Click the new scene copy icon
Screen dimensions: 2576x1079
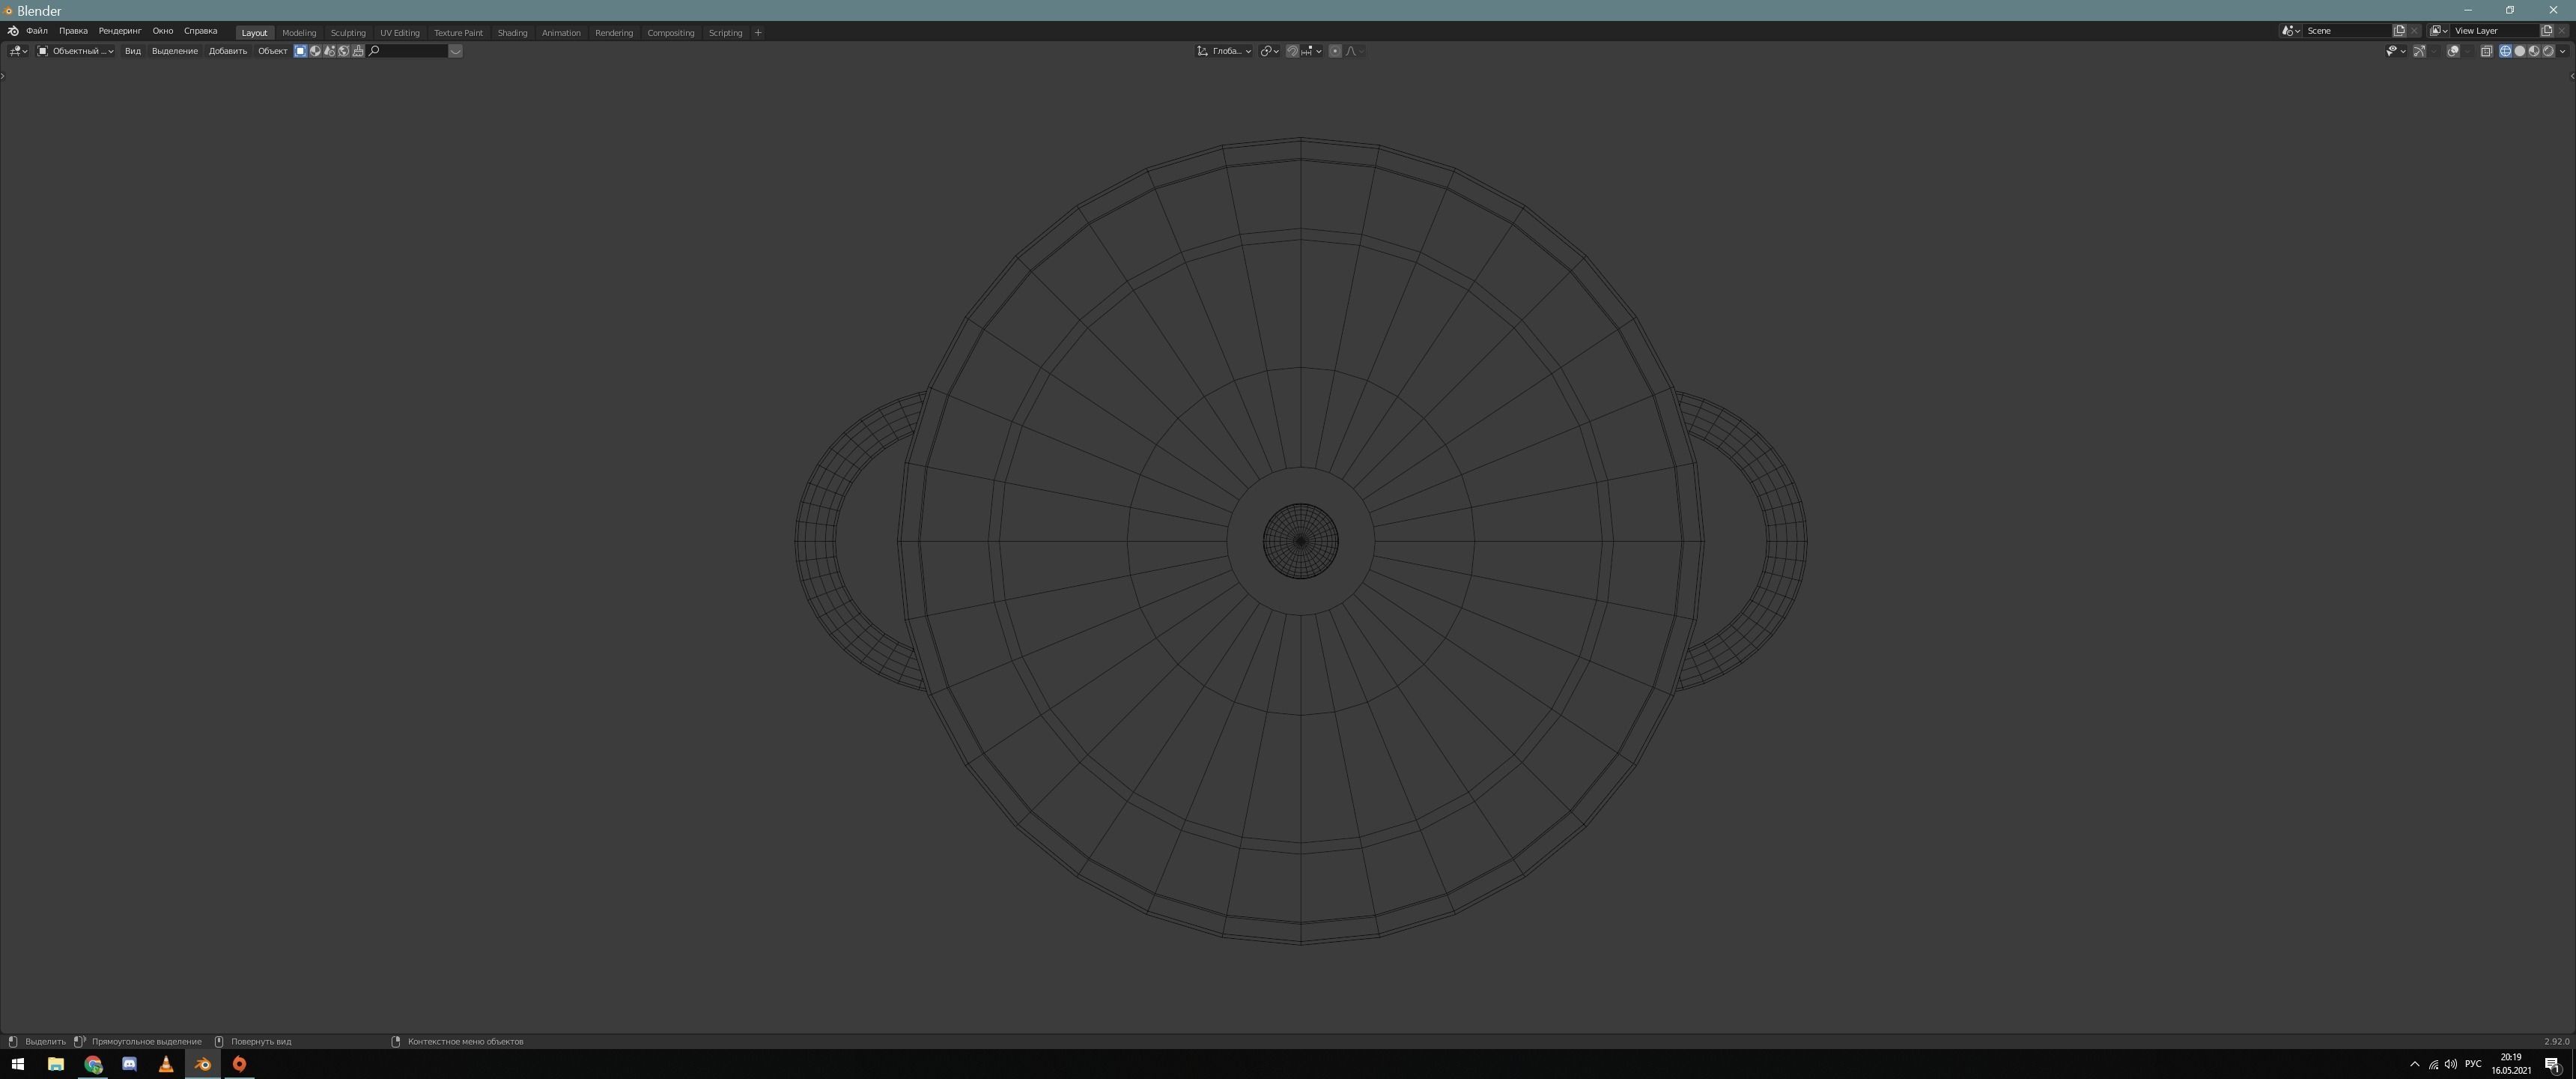(x=2399, y=31)
